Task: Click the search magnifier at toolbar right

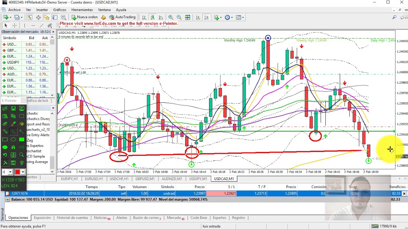Action: tap(394, 17)
